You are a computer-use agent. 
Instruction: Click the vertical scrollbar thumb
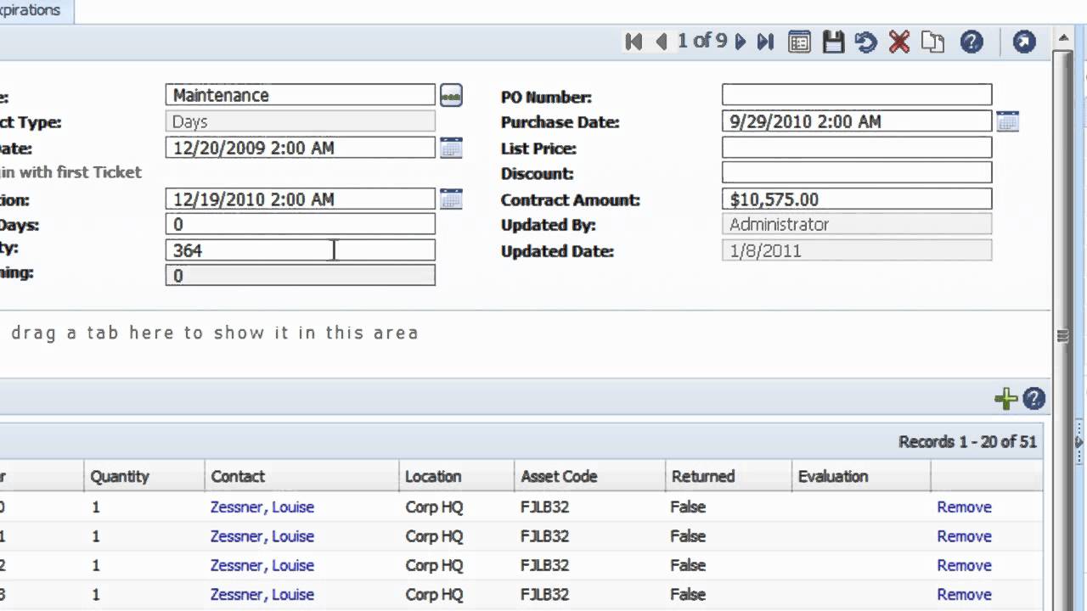[x=1063, y=335]
